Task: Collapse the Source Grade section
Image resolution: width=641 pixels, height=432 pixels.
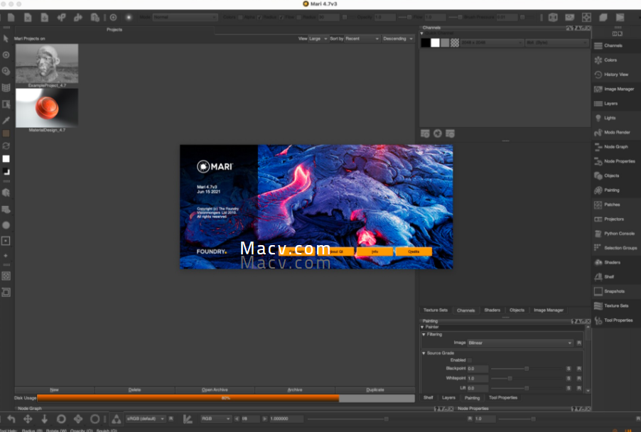Action: tap(424, 353)
